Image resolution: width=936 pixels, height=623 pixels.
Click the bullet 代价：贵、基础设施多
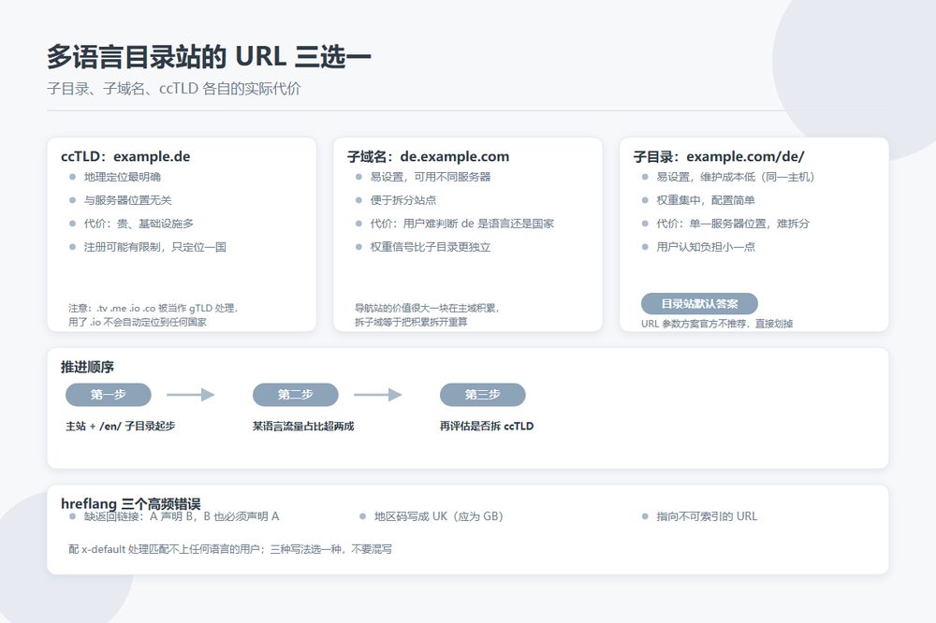(x=139, y=224)
